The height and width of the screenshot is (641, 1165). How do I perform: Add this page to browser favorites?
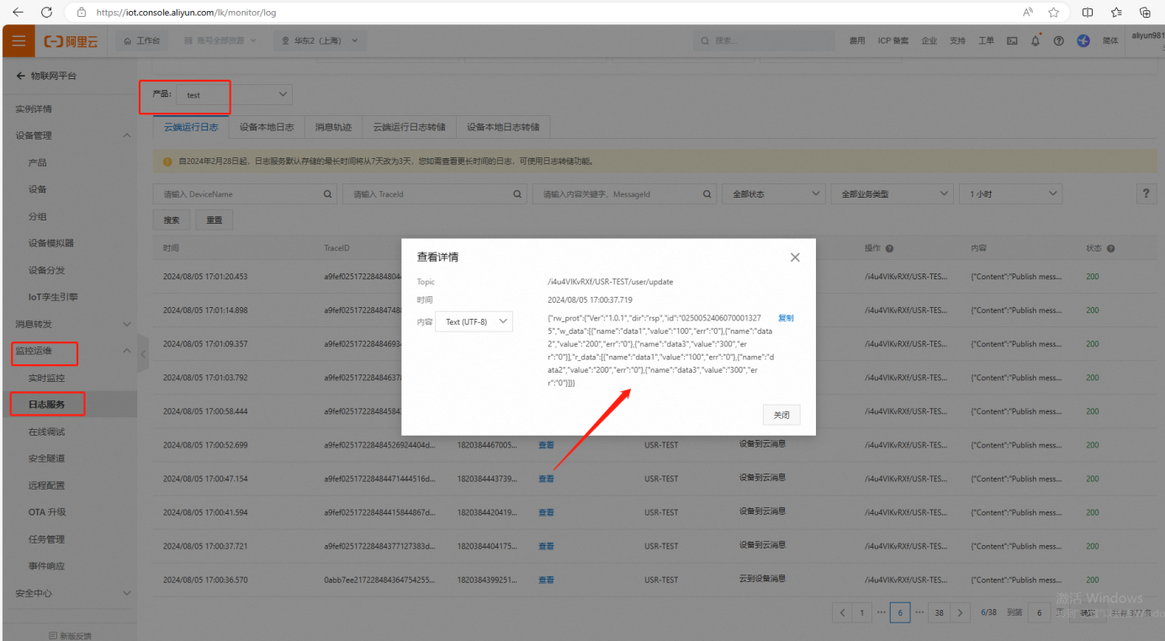[1053, 13]
